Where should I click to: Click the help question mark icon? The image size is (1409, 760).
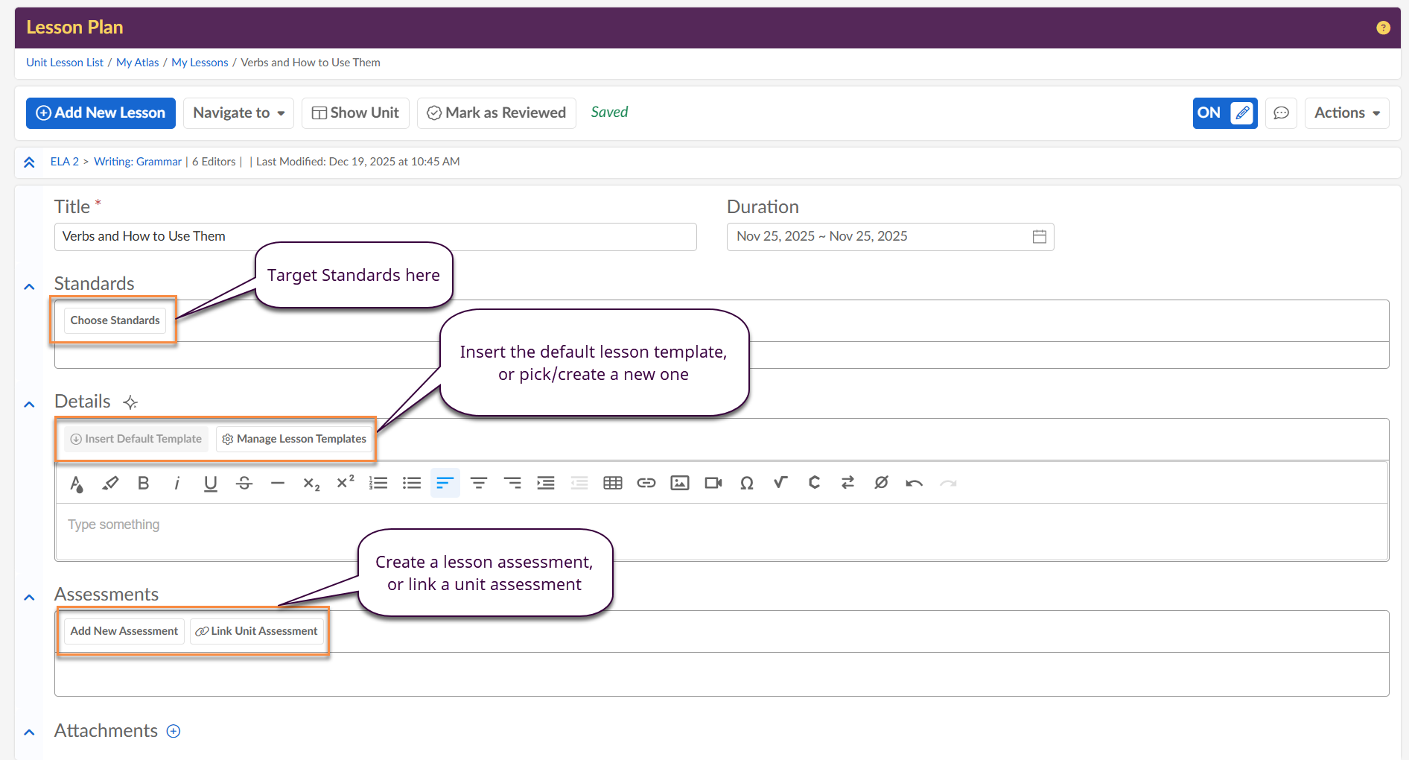pyautogui.click(x=1383, y=28)
